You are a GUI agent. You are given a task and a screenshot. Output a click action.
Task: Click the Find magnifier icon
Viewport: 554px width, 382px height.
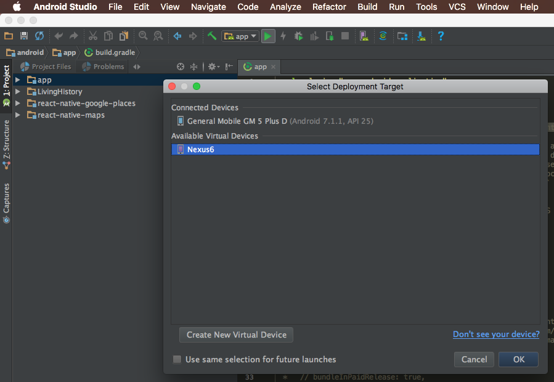point(143,36)
